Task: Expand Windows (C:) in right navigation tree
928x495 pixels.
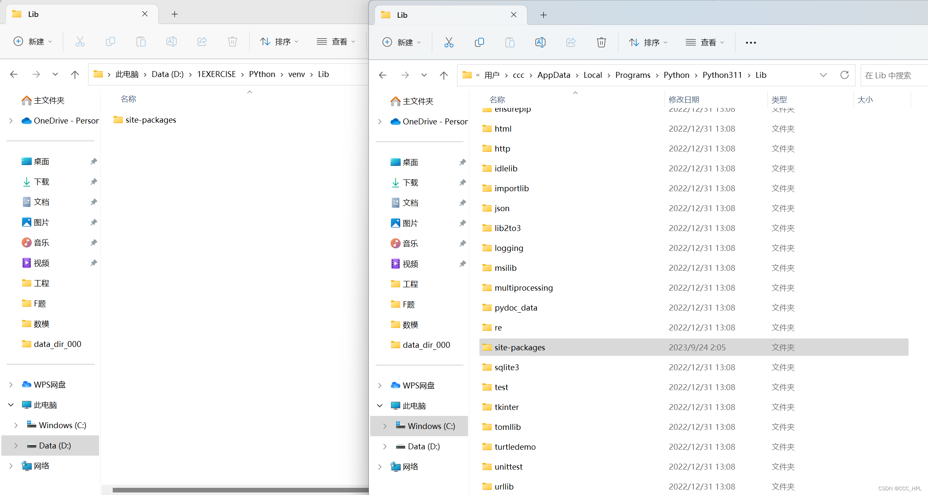Action: click(385, 426)
